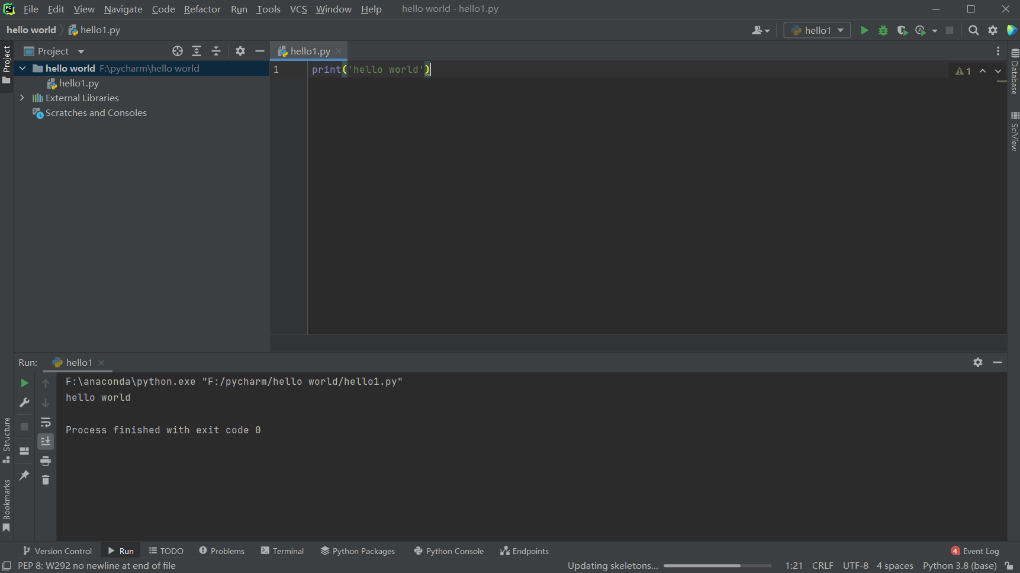Screen dimensions: 1020x573
Task: Toggle scroll to end in console
Action: tap(46, 442)
